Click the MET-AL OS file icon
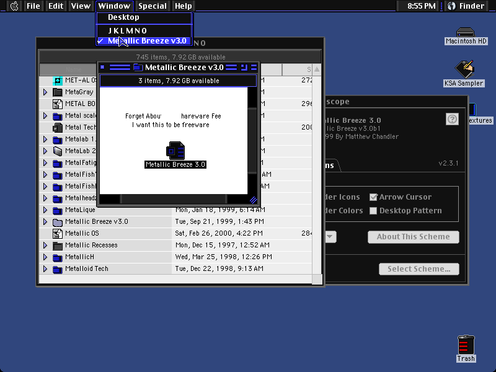The width and height of the screenshot is (496, 372). click(57, 81)
